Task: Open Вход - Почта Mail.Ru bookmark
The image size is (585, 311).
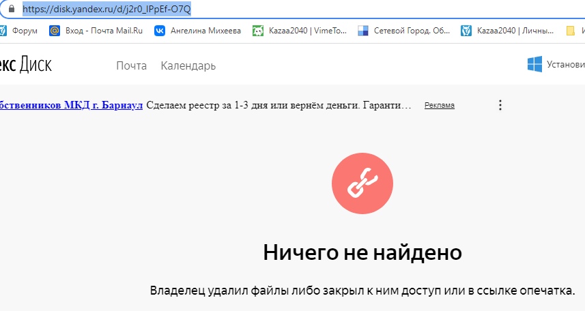Action: (96, 31)
